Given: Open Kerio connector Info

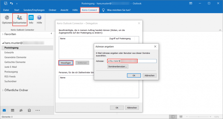Looking at the screenshot, I should (x=31, y=20).
